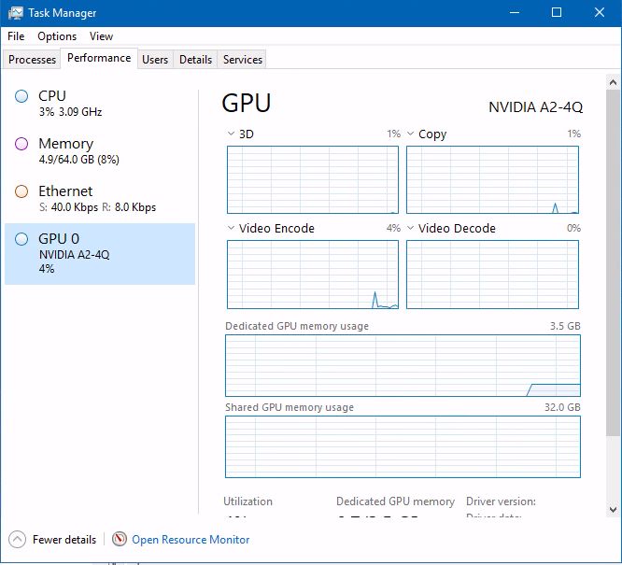Click the CPU circle icon in sidebar

point(21,96)
